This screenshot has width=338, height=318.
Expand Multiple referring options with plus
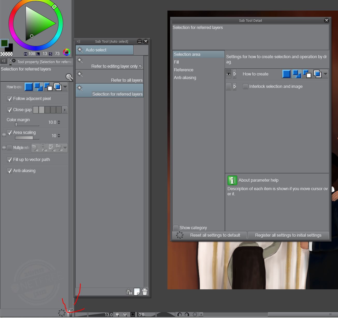(x=4, y=148)
